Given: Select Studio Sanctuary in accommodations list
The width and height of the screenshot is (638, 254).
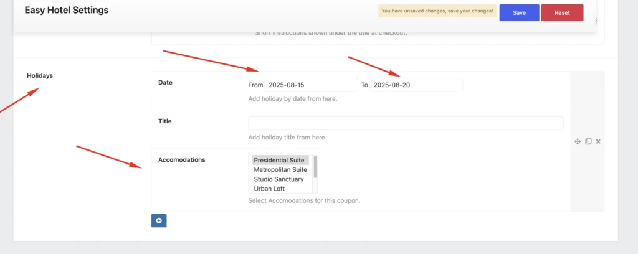Looking at the screenshot, I should click(280, 179).
